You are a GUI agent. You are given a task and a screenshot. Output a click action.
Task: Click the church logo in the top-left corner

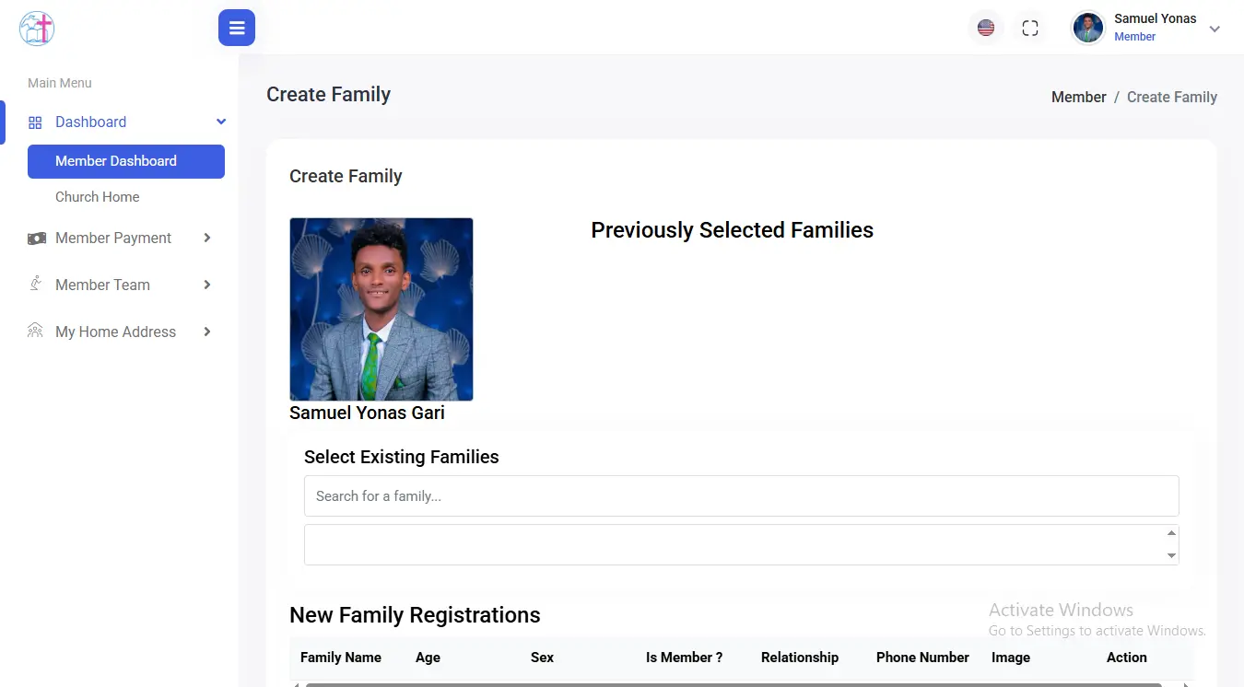tap(36, 28)
